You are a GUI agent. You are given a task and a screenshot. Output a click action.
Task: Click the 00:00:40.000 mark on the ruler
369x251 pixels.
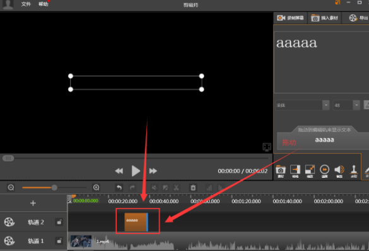coord(164,201)
